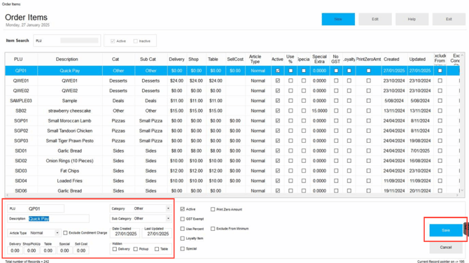Click the Edit button

375,19
